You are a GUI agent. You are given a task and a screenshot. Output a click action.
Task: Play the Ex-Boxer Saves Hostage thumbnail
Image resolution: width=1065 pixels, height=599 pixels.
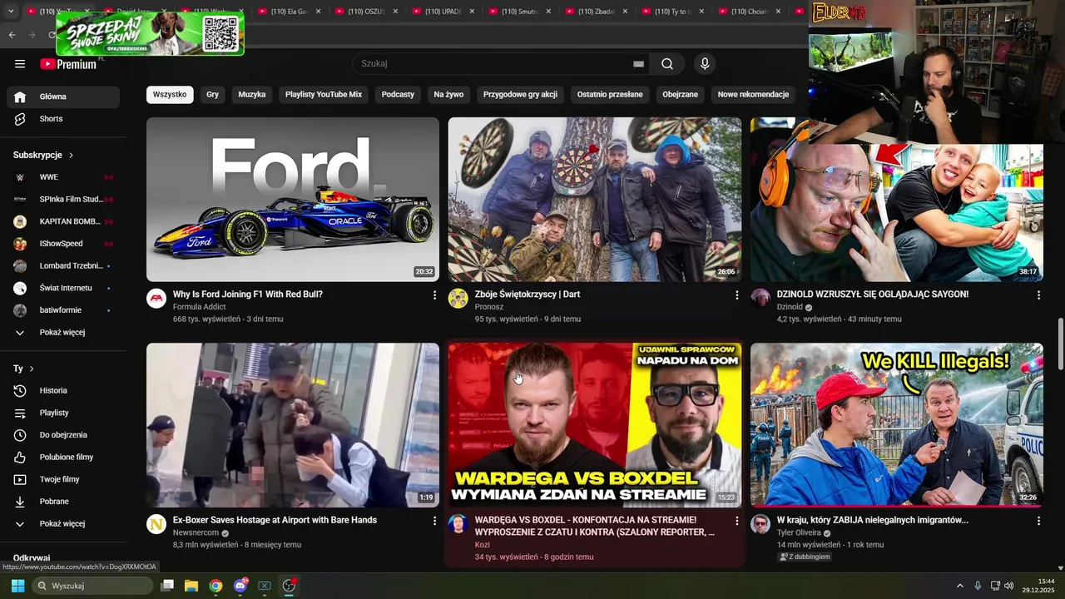click(293, 425)
